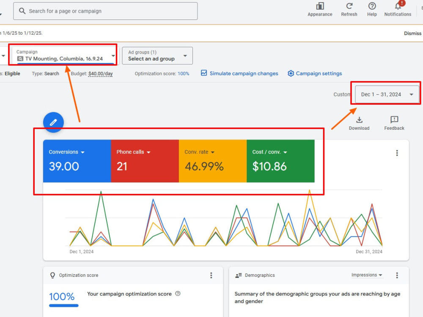
Task: Open the Ad groups dropdown
Action: (157, 56)
